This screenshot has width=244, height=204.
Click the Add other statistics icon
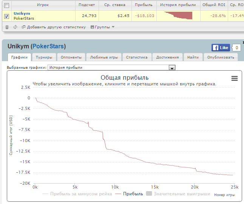click(23, 27)
